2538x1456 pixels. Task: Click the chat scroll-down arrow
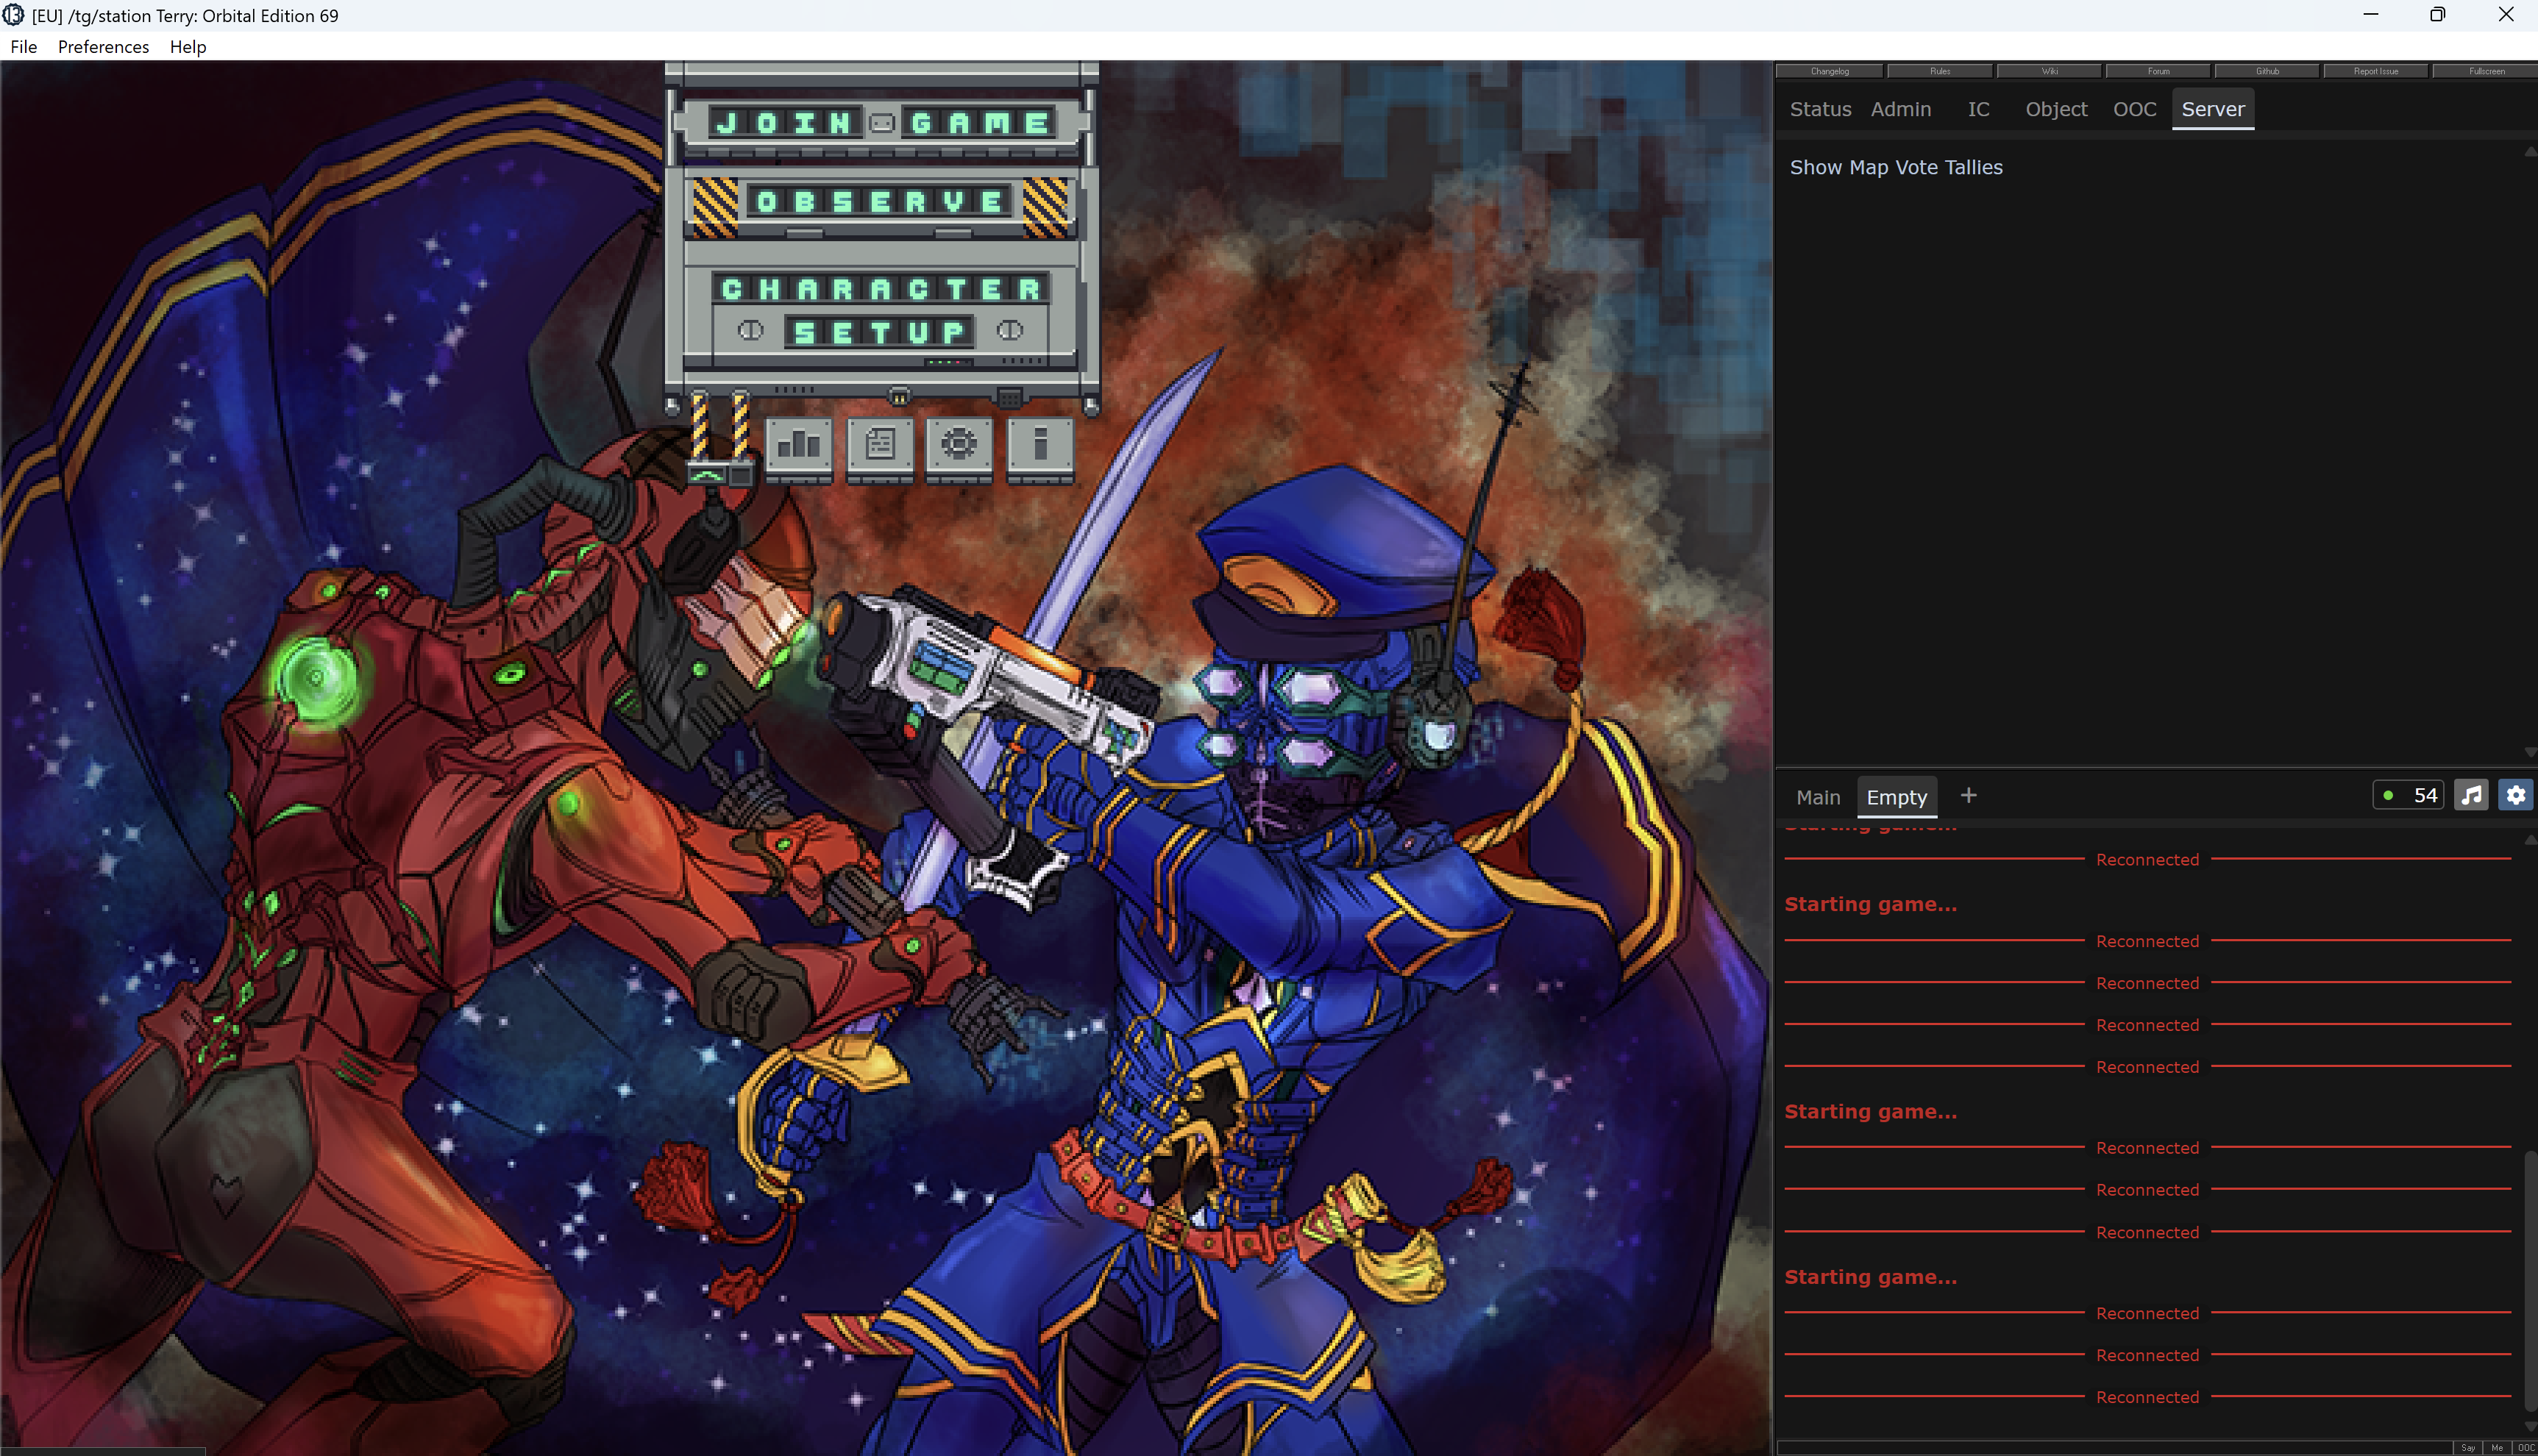pos(2530,1426)
